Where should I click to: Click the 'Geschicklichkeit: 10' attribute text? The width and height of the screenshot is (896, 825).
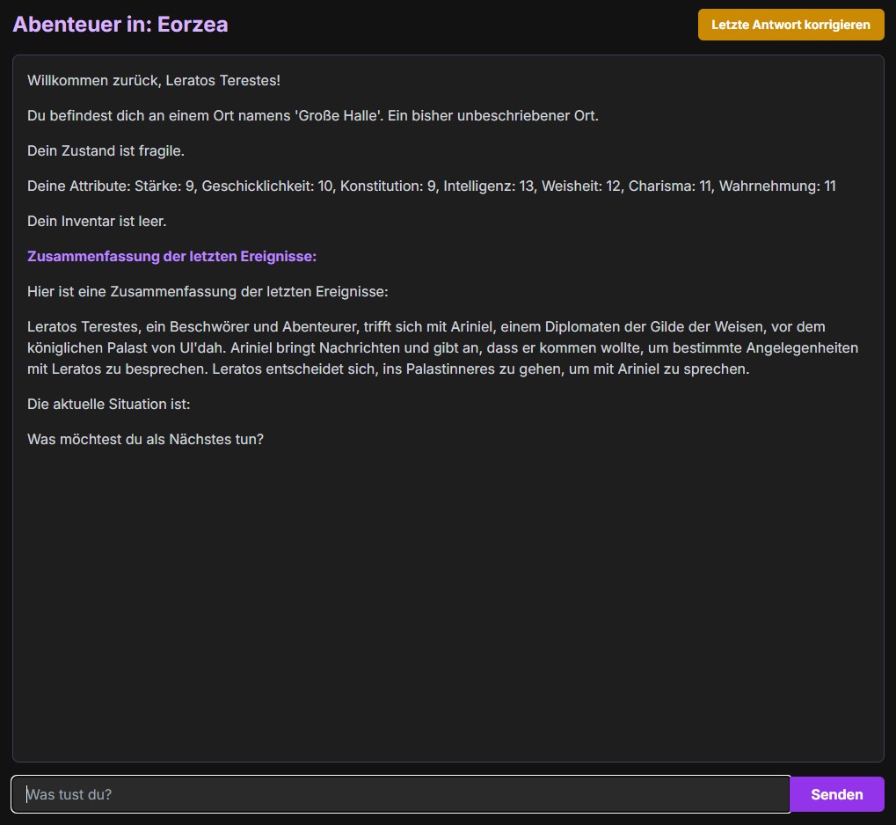267,186
